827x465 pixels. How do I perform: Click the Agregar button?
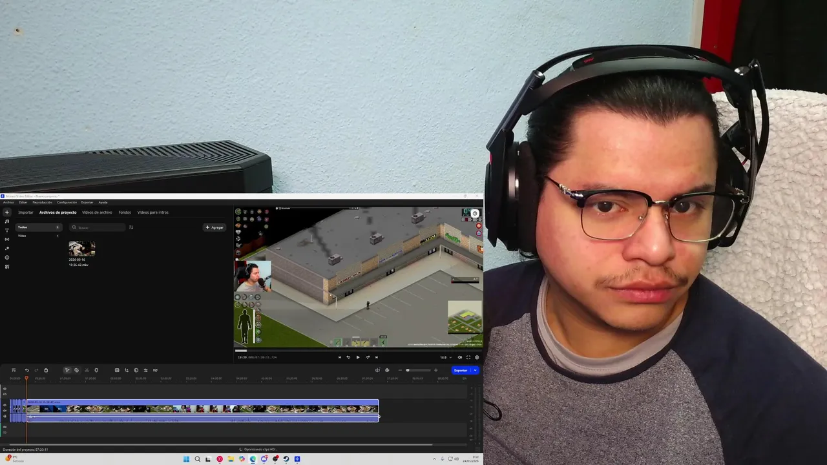[215, 227]
